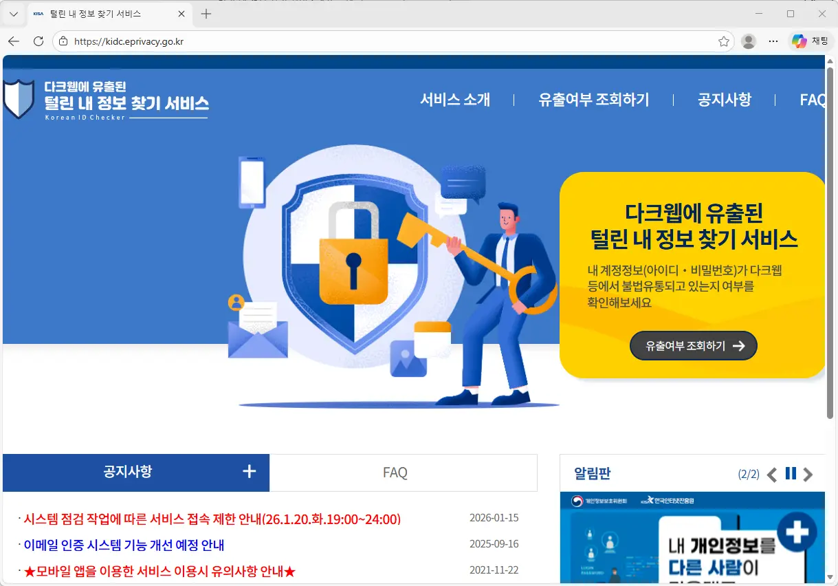Select 유출여부 조회하기 in top navigation
This screenshot has height=586, width=838.
tap(593, 100)
